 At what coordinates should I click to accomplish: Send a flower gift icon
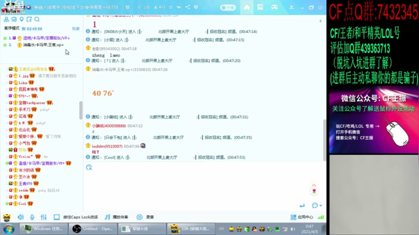pyautogui.click(x=314, y=191)
